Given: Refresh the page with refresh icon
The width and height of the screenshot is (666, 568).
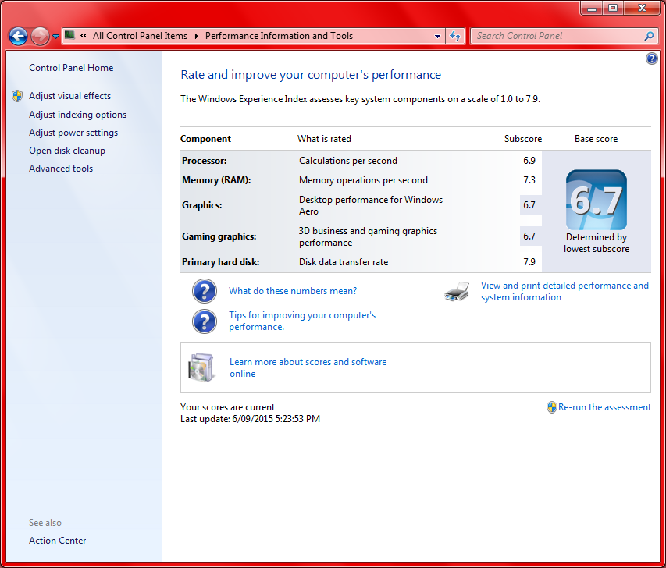Looking at the screenshot, I should 455,36.
